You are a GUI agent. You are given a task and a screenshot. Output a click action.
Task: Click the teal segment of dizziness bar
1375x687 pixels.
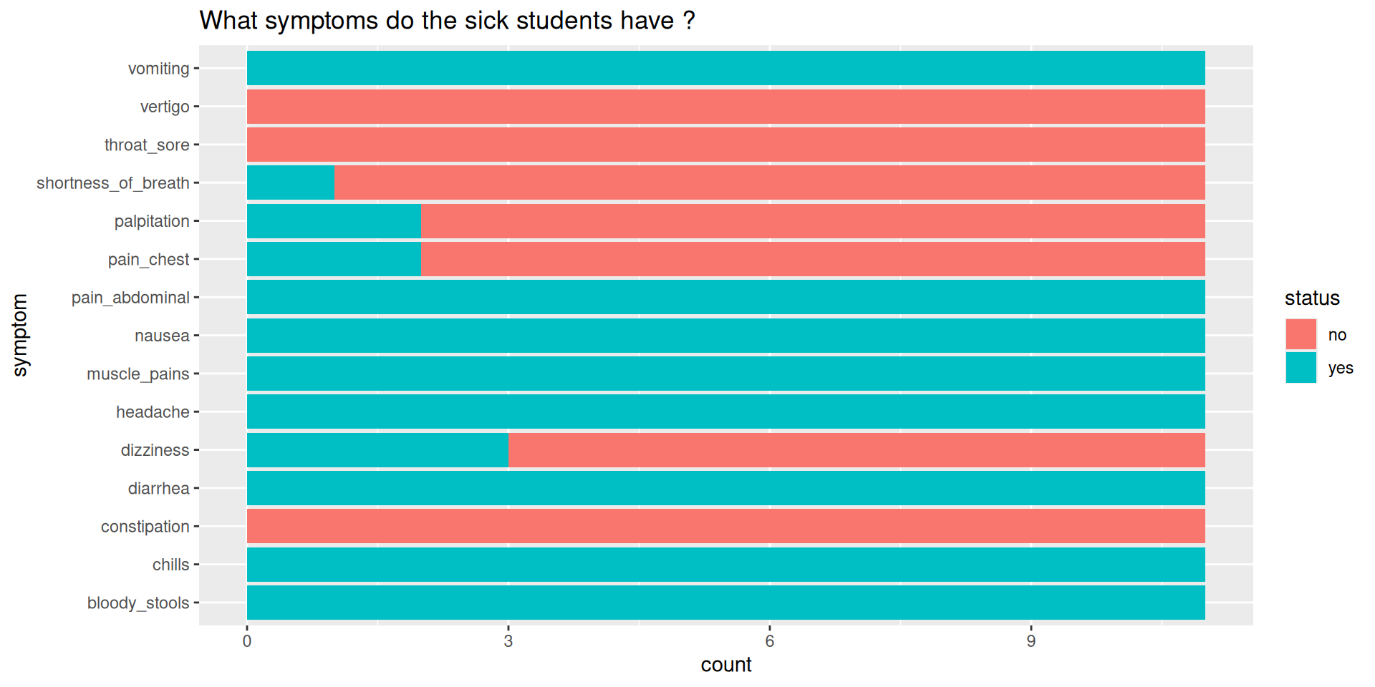click(377, 450)
